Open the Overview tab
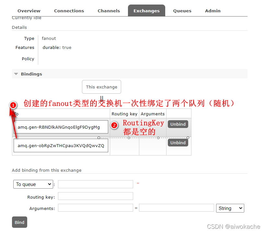The width and height of the screenshot is (265, 232). tap(29, 11)
